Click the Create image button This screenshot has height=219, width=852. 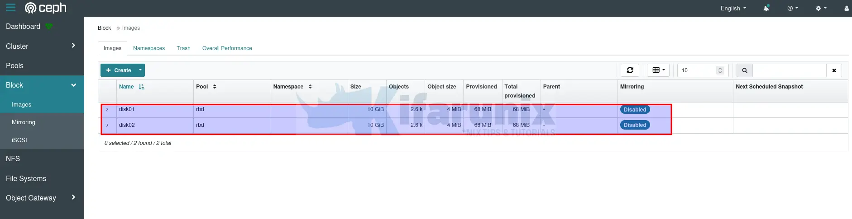(119, 70)
